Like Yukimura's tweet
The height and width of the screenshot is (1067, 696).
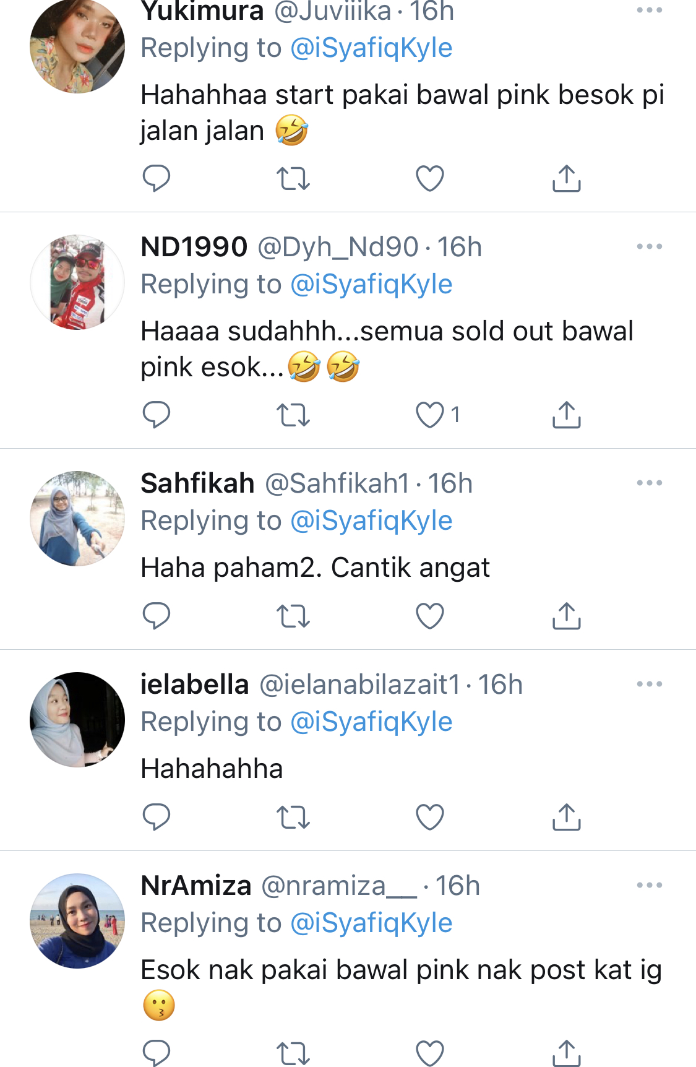pyautogui.click(x=429, y=179)
